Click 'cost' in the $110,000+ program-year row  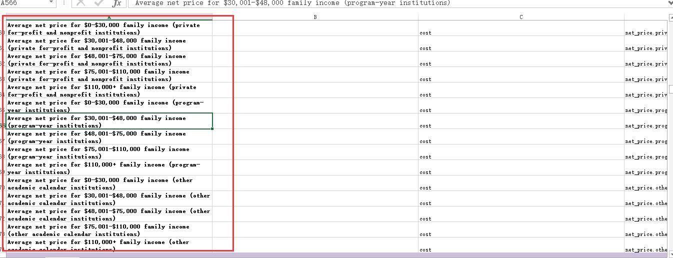425,172
